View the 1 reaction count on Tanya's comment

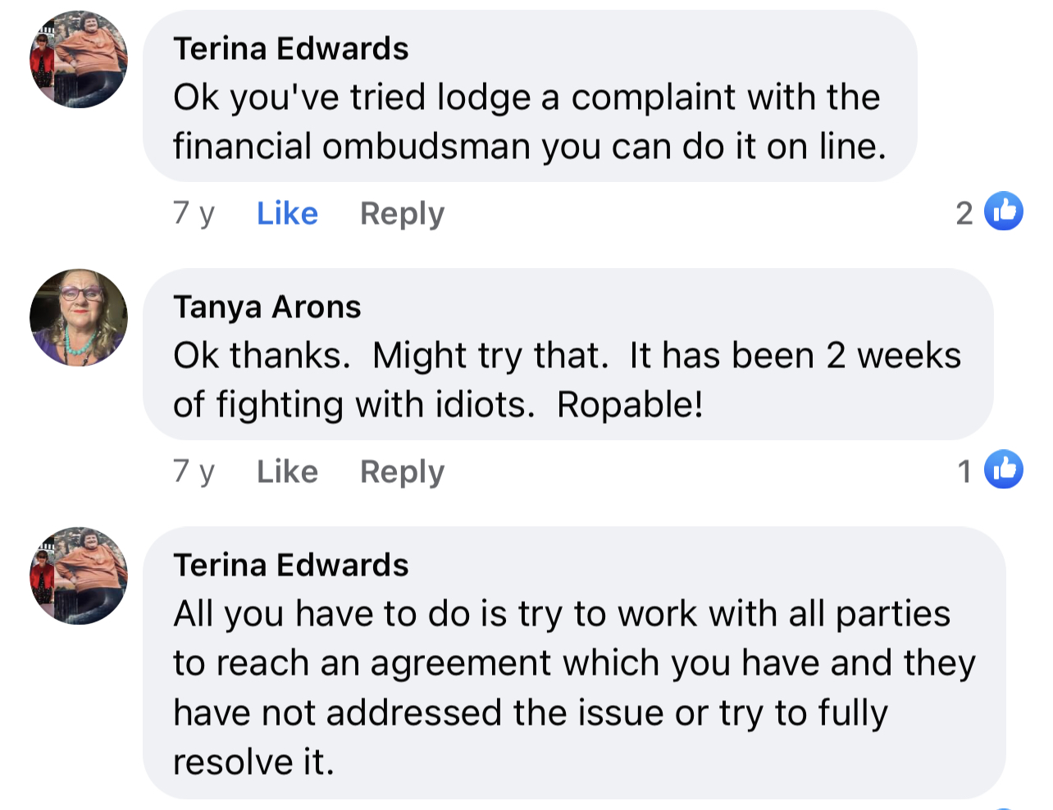tap(964, 471)
